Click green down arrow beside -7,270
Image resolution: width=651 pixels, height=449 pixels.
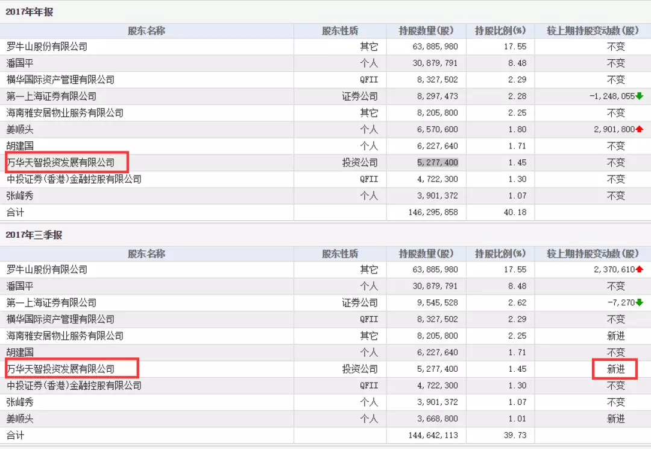[640, 303]
